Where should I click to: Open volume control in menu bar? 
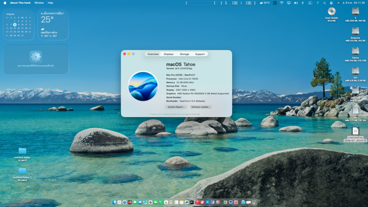point(296,3)
